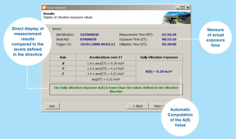This screenshot has height=139, width=236.
Task: Click the Accelerations over ET header
Action: [x=106, y=57]
